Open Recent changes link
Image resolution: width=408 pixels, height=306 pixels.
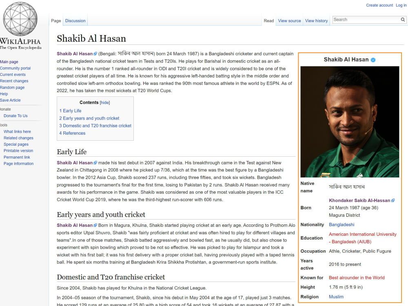click(14, 81)
